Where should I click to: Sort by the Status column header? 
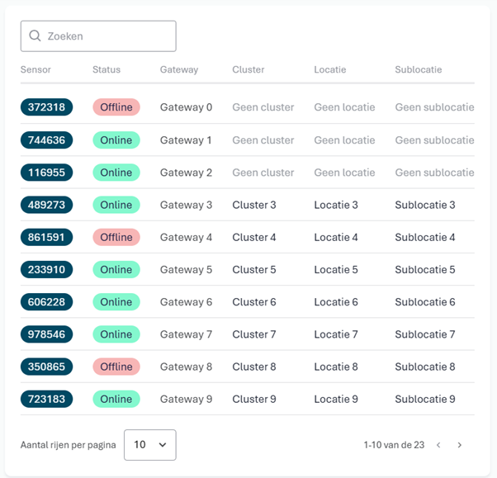(x=106, y=69)
